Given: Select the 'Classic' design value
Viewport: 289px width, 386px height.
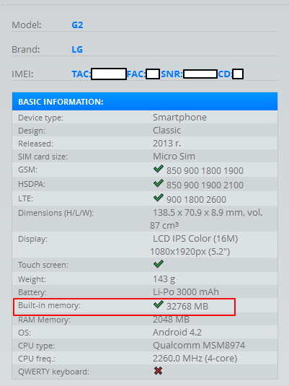Looking at the screenshot, I should [166, 131].
